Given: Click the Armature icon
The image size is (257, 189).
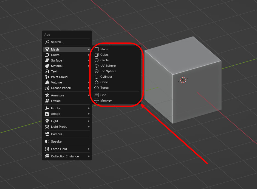Looking at the screenshot, I should pos(47,95).
